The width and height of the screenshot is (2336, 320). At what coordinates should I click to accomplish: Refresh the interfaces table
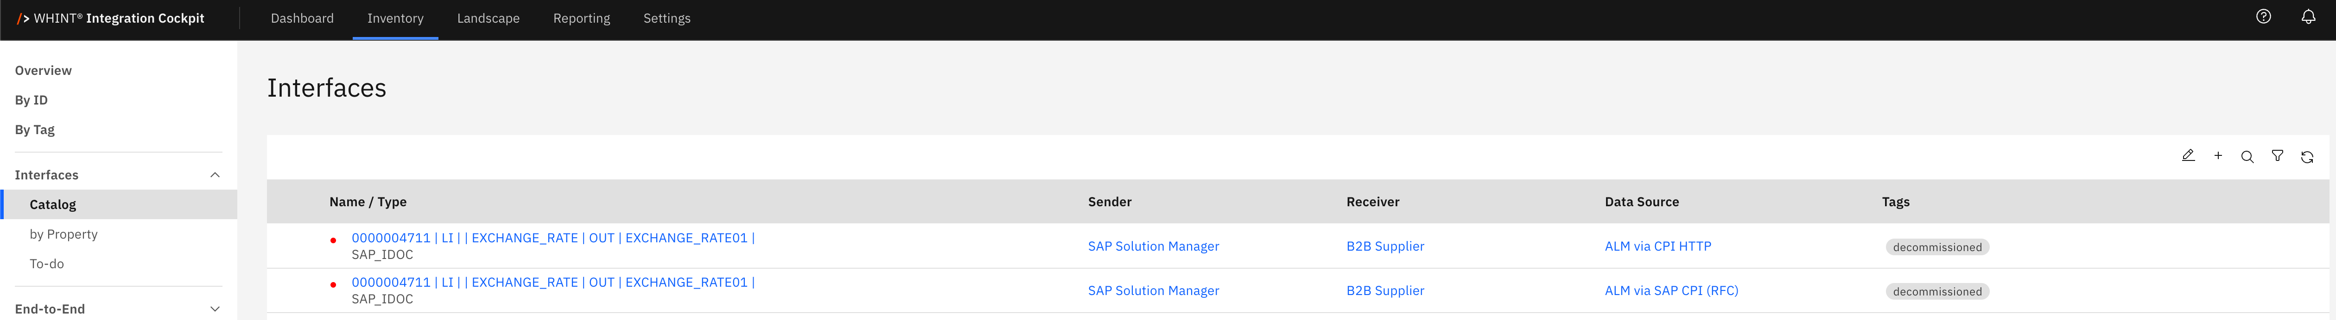coord(2307,156)
